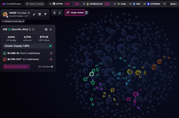Image resolution: width=179 pixels, height=118 pixels.
Task: Click the Cluster Supply 1.69% bar
Action: tap(28, 46)
